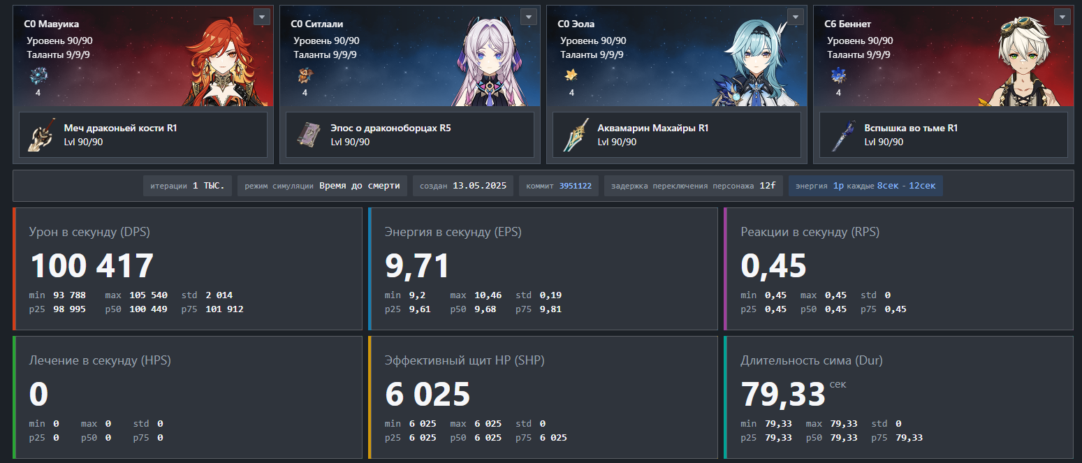
Task: Click Эпос о драконоборцах R5 weapon name
Action: (x=390, y=128)
